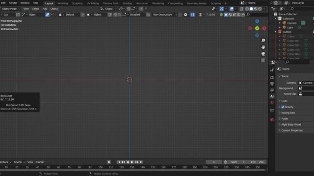Toggle the BoxCutter lock icon
The height and width of the screenshot is (176, 314).
60,15
